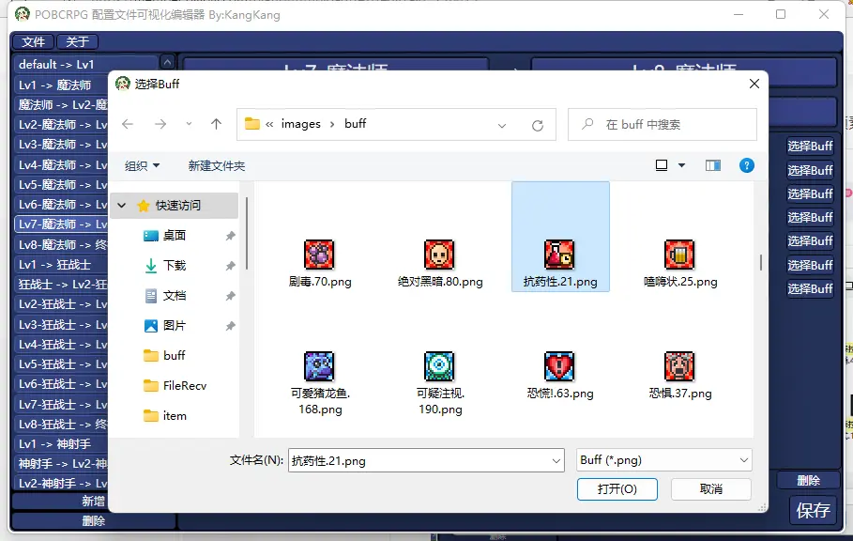Toggle the preview pane icon
Viewport: 853px width, 541px height.
pyautogui.click(x=712, y=165)
